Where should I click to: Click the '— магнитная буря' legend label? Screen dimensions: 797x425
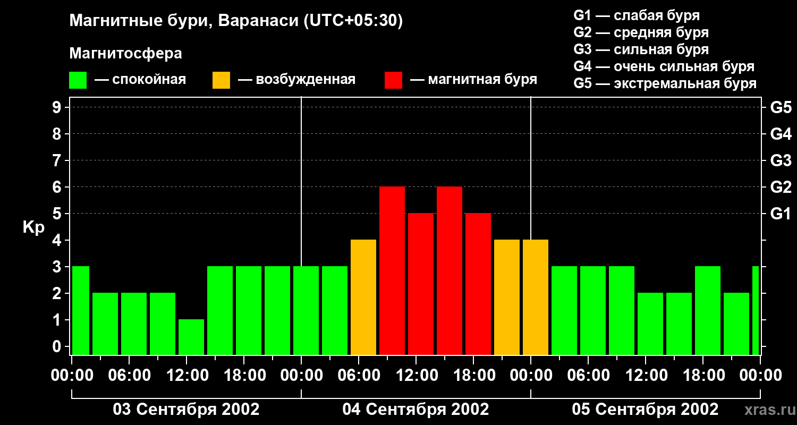click(x=473, y=80)
